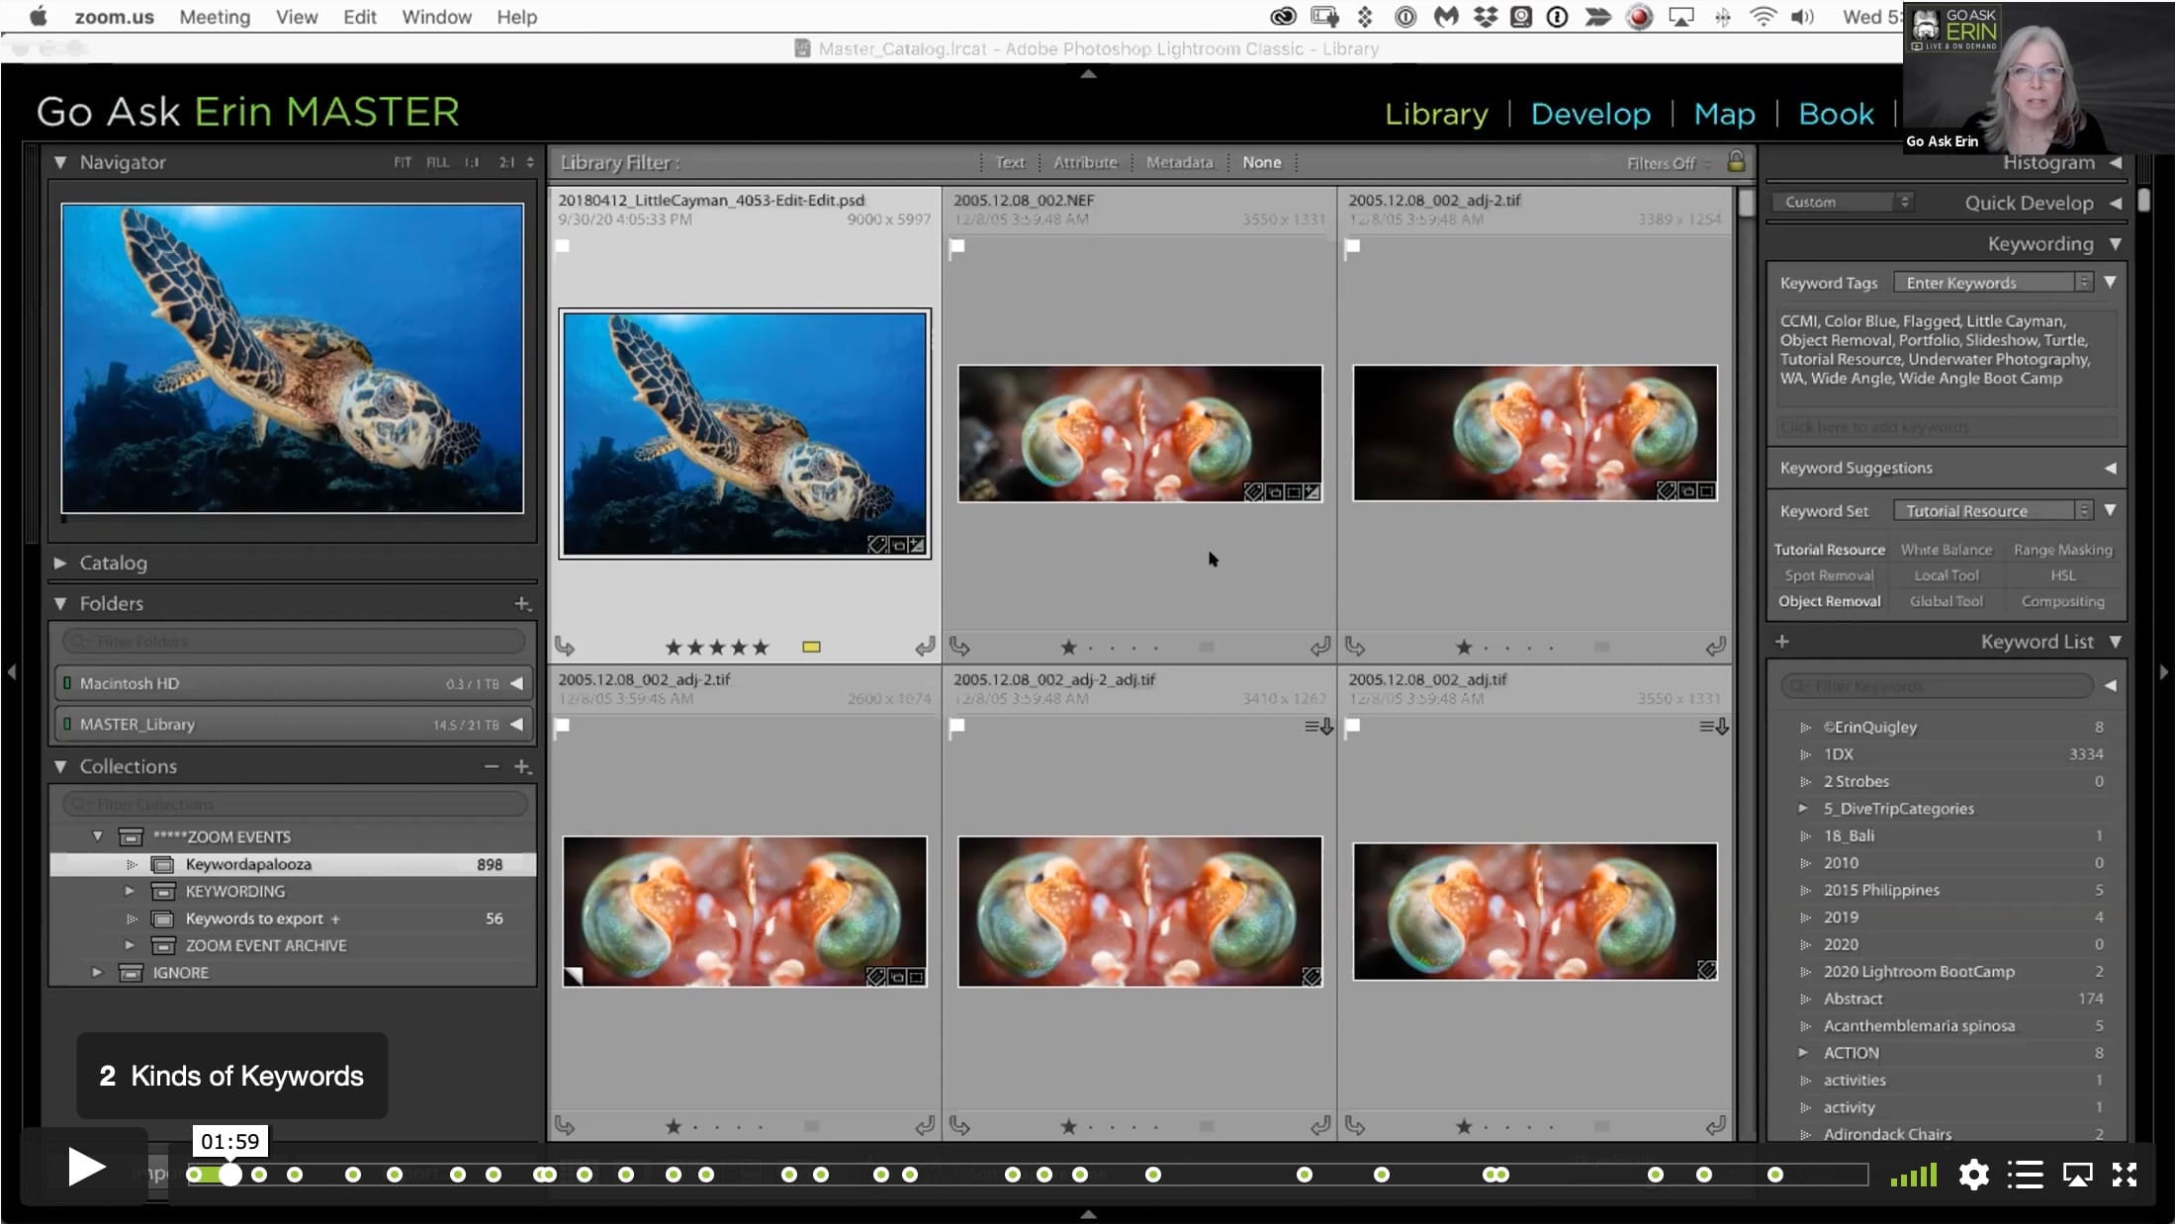Viewport: 2175px width, 1224px height.
Task: Open the video chapters list icon
Action: pyautogui.click(x=2025, y=1175)
